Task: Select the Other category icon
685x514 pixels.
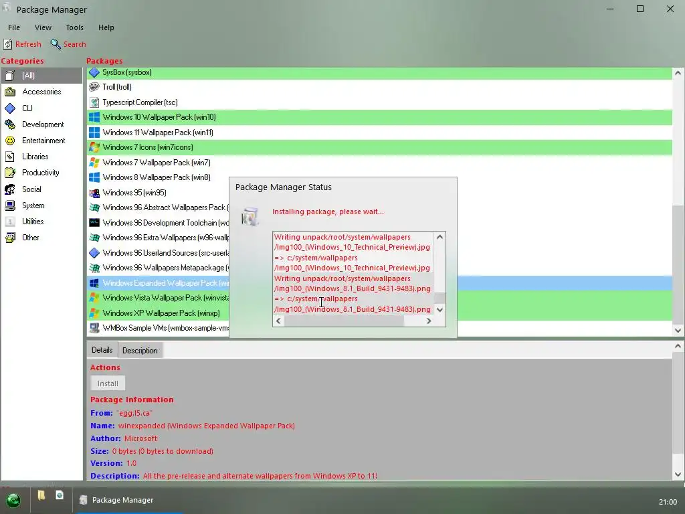Action: 10,238
